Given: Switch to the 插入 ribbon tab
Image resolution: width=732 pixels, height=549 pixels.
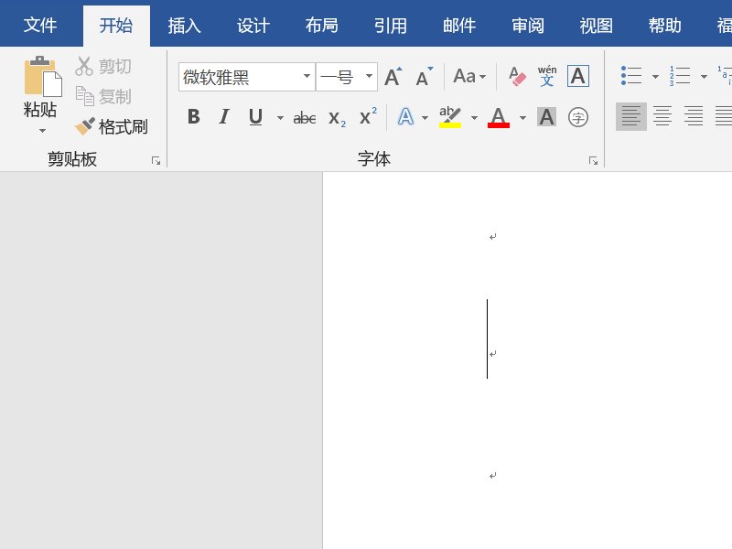Looking at the screenshot, I should [x=184, y=26].
